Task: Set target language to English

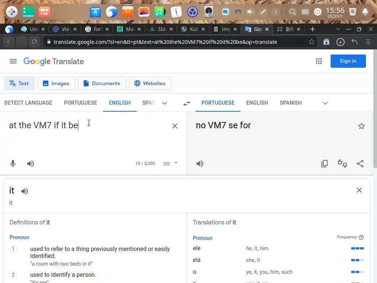Action: click(x=257, y=103)
